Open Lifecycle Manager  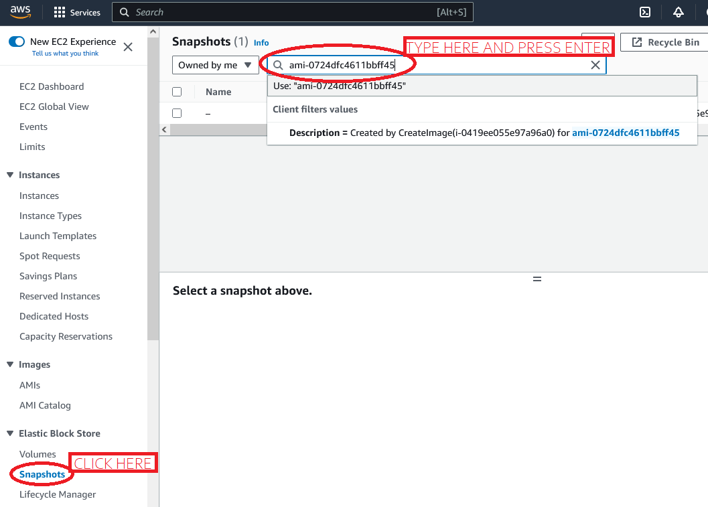tap(58, 494)
